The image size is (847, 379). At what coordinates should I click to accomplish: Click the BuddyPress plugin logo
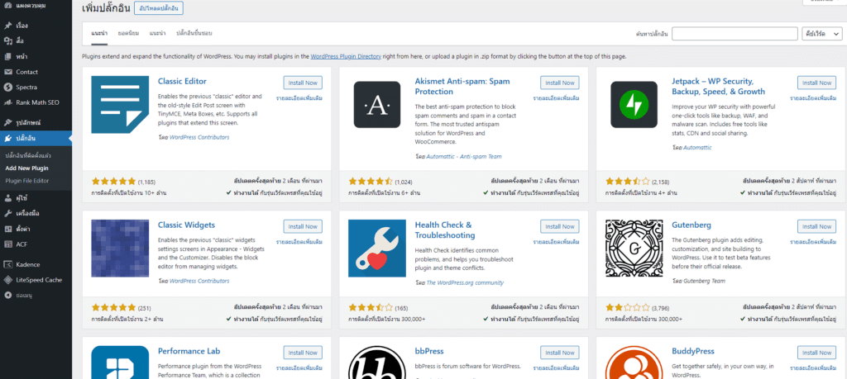click(634, 362)
